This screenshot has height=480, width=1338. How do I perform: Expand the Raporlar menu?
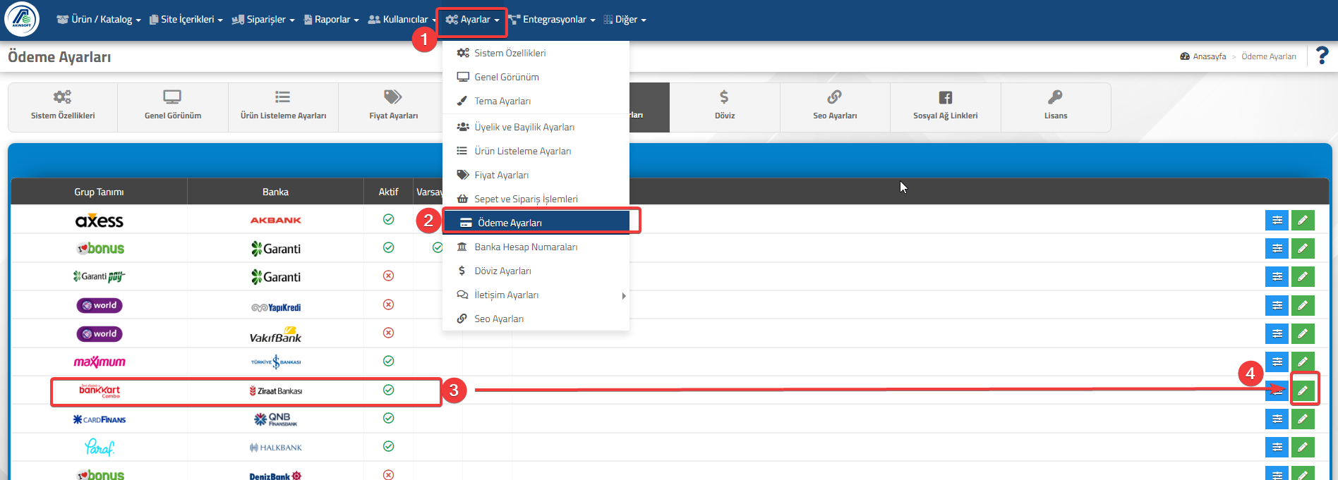332,20
